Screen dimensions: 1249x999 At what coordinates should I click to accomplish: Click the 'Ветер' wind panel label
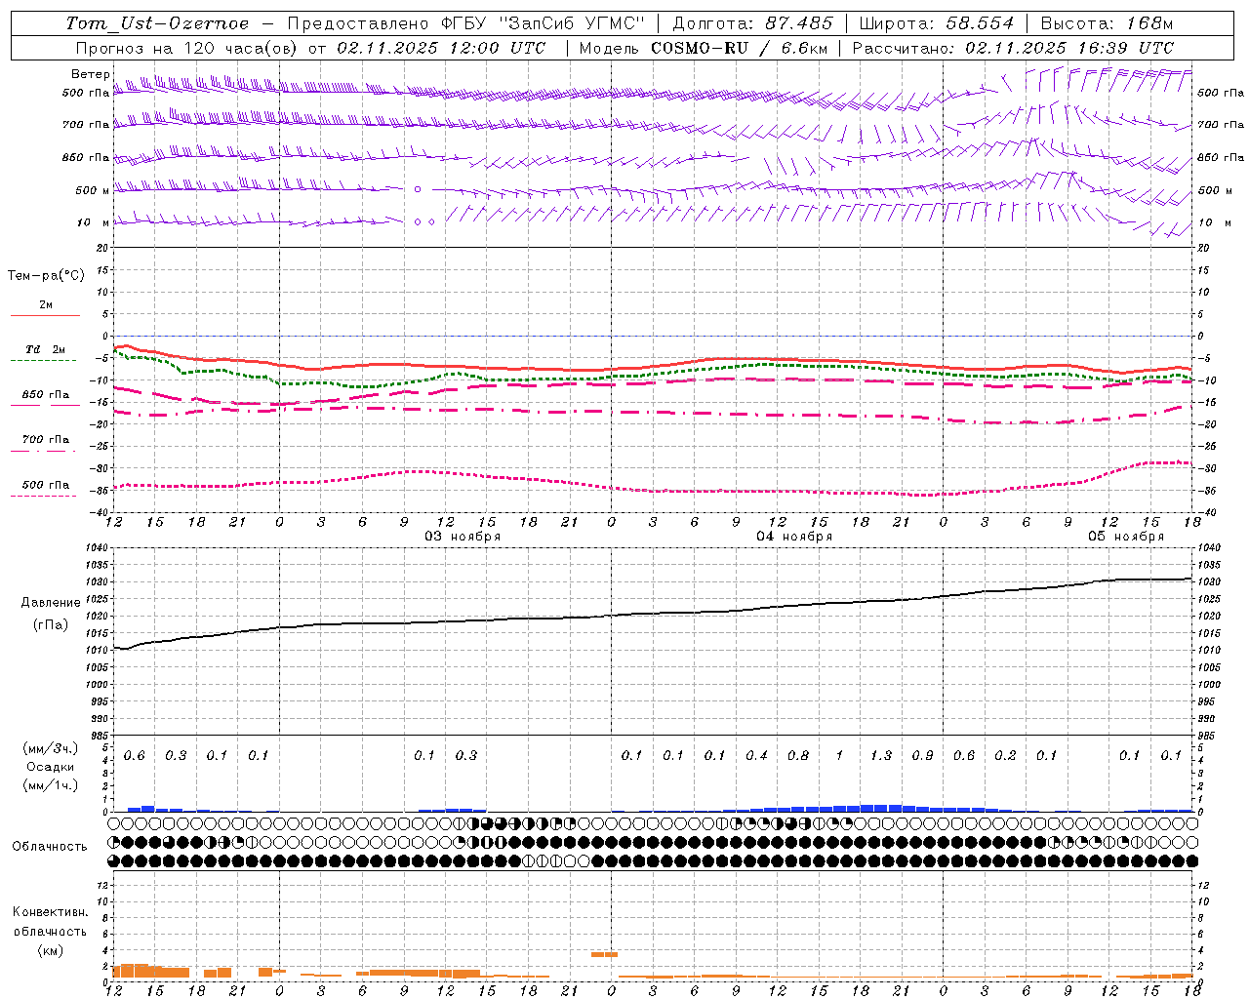coord(90,74)
